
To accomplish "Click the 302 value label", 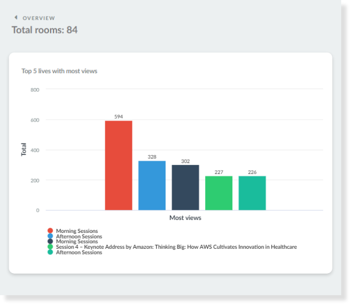I will tap(186, 161).
